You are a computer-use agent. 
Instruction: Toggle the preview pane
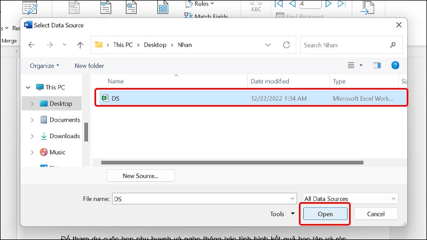377,65
